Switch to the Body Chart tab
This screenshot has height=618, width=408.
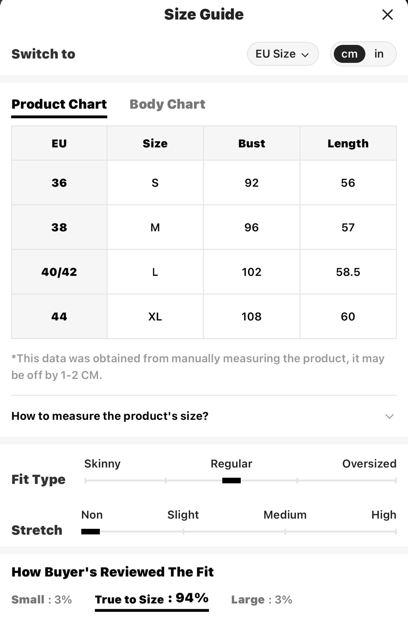167,104
